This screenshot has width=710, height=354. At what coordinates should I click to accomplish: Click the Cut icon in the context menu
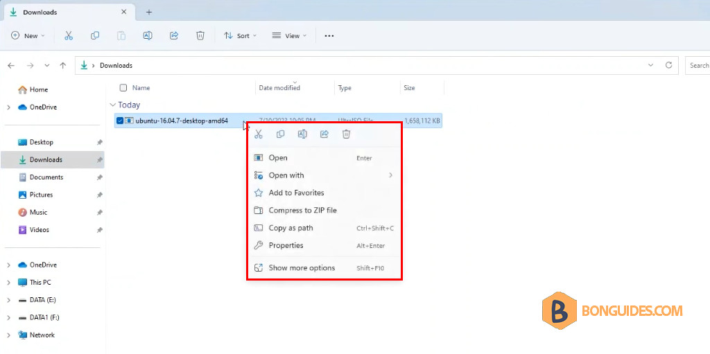coord(259,134)
